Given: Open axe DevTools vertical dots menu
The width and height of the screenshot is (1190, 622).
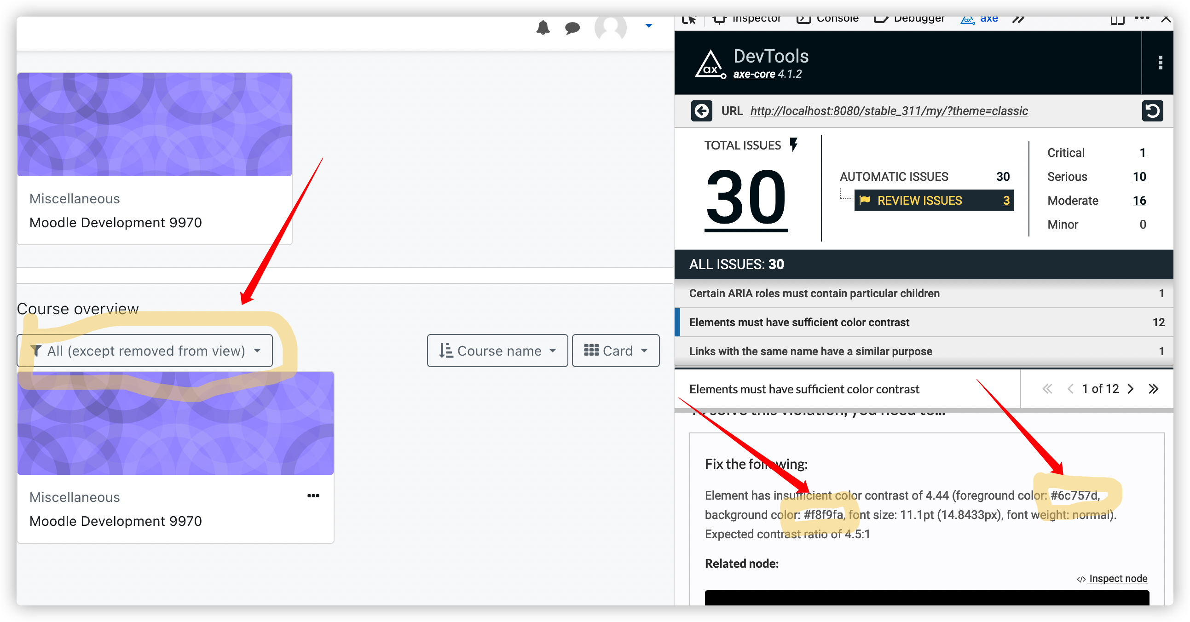Looking at the screenshot, I should pos(1160,63).
